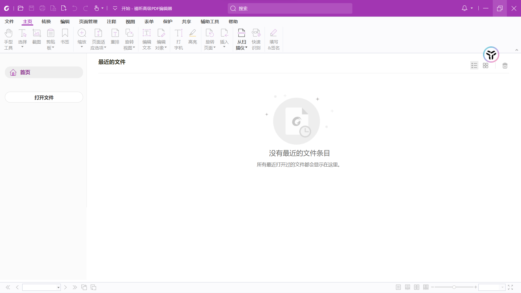The image size is (521, 293).
Task: Click the Open File (打开文件) button
Action: click(x=44, y=97)
